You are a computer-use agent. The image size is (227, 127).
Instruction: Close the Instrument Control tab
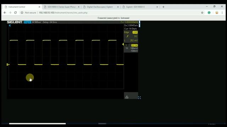pyautogui.click(x=39, y=7)
